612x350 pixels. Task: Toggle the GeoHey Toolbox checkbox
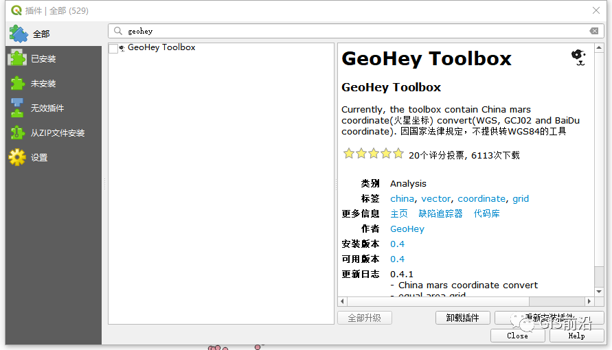tap(113, 48)
